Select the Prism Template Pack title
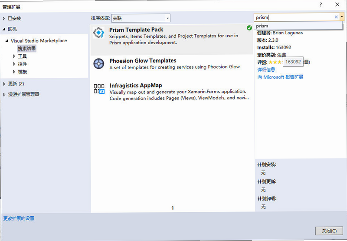Image resolution: width=347 pixels, height=241 pixels. [136, 30]
